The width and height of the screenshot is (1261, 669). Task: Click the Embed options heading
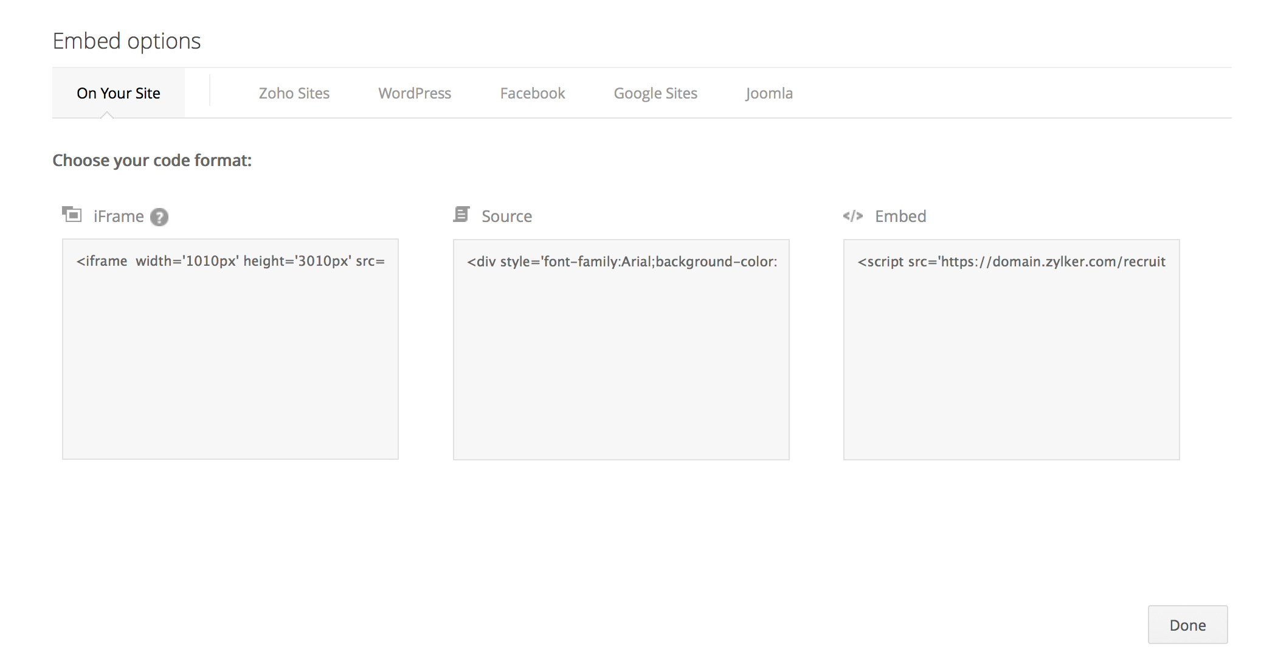tap(126, 41)
